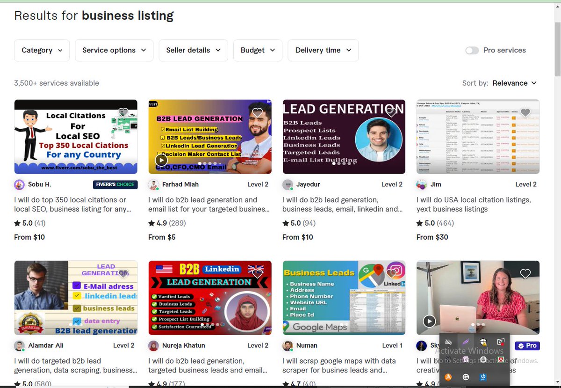Click 'From $5' price under Farhad Miah

pos(162,237)
